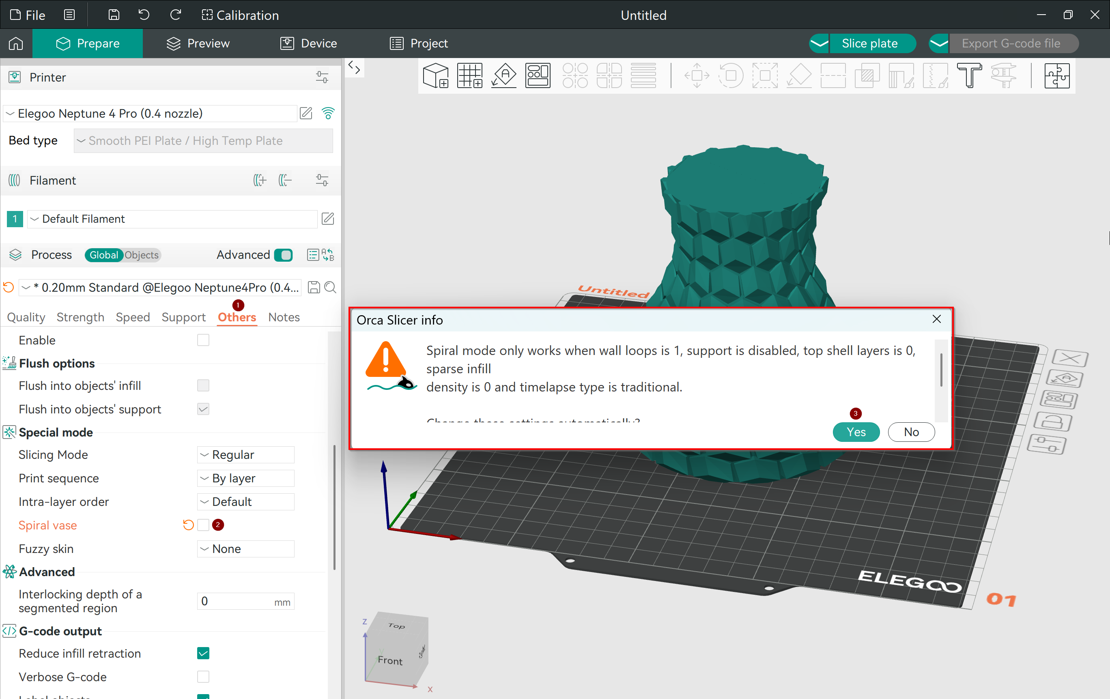Open the Export G-code dropdown arrow
This screenshot has width=1110, height=699.
point(938,43)
